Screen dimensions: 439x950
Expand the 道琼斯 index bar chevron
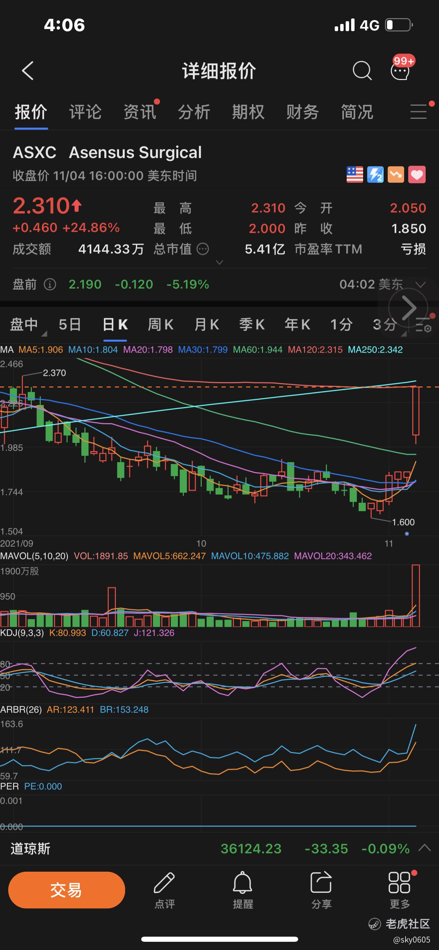click(x=425, y=847)
